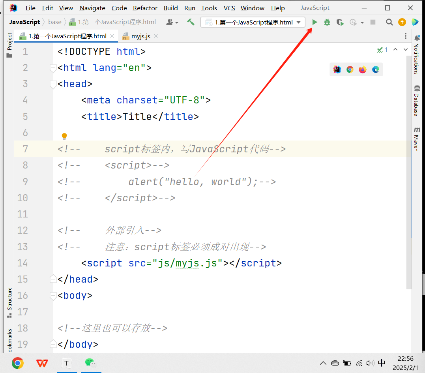425x373 pixels.
Task: Open the Database tool window
Action: [x=417, y=101]
